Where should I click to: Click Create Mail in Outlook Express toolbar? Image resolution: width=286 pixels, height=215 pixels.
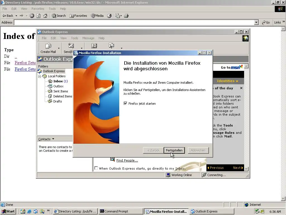pos(48,48)
